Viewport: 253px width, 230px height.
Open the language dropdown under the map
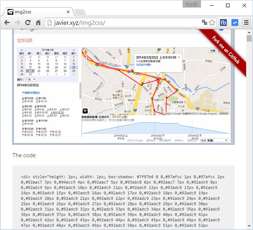click(x=218, y=140)
